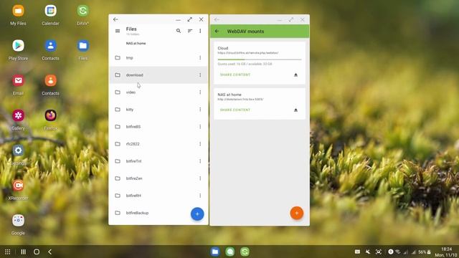Open the kitty folder
The height and width of the screenshot is (258, 459).
click(x=158, y=110)
